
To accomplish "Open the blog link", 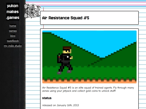I will (x=13, y=36).
